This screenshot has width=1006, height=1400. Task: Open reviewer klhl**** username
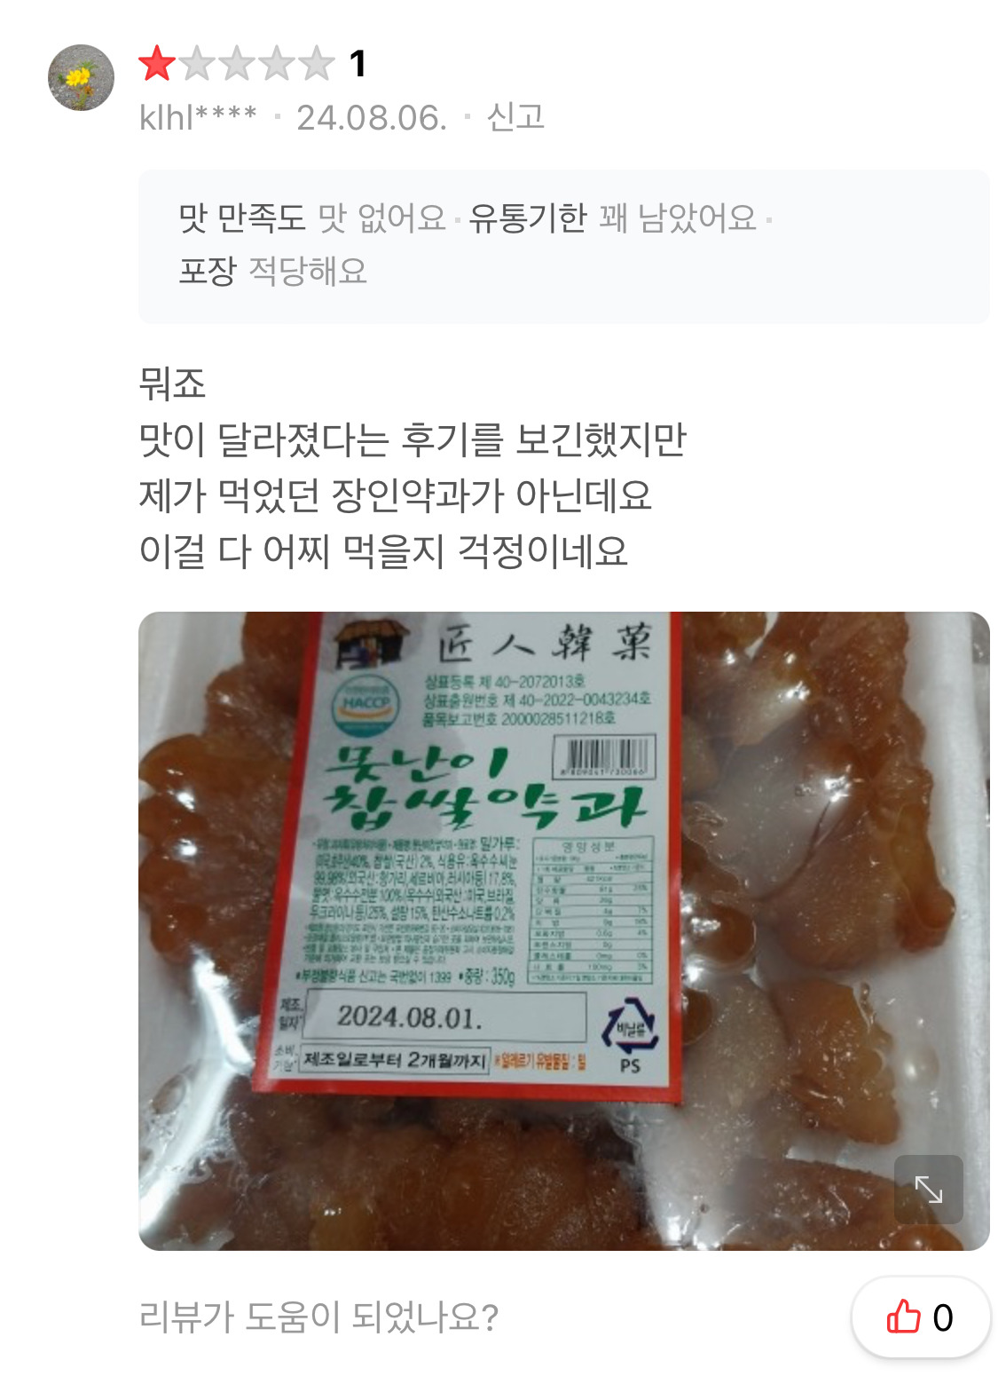click(x=198, y=117)
